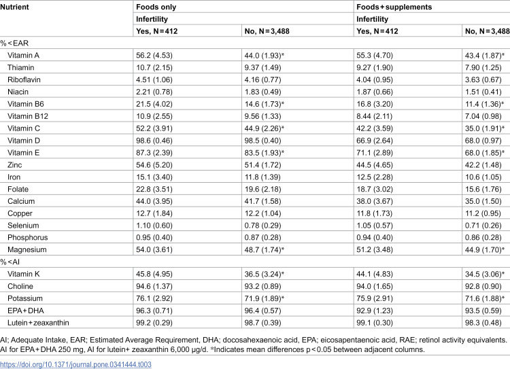
Task: Click cell value 66.9 (2.64)
Action: [375, 141]
